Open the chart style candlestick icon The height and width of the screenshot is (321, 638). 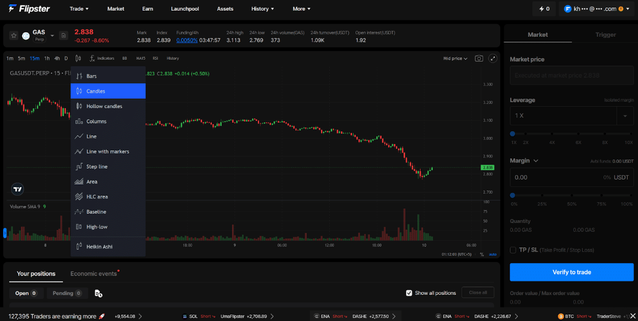point(78,59)
